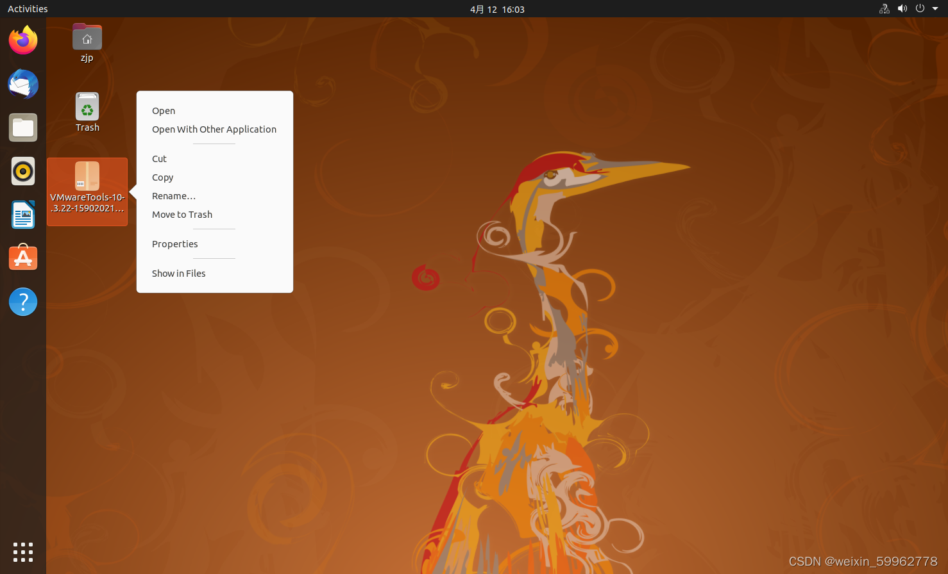This screenshot has height=574, width=948.
Task: Click the power icon in the top bar
Action: click(x=920, y=9)
